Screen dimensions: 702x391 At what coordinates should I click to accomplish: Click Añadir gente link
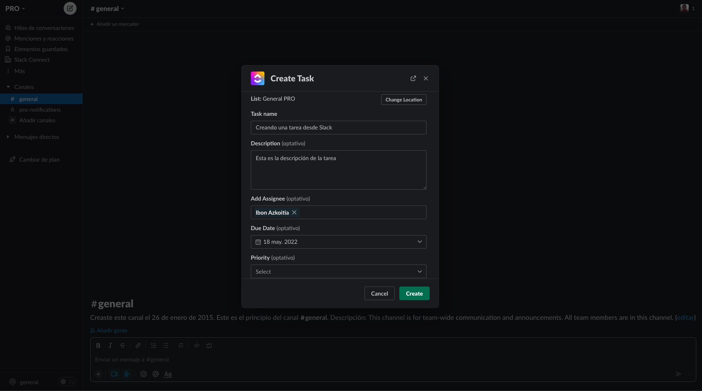(109, 330)
